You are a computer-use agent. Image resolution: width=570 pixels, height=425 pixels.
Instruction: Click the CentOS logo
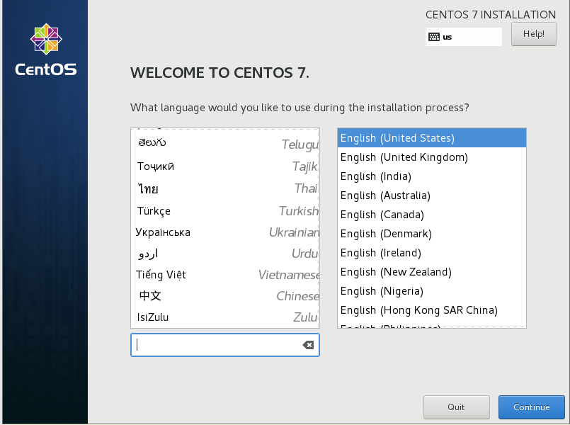coord(46,50)
